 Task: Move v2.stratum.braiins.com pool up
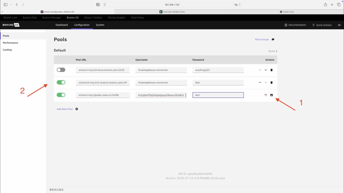260,83
